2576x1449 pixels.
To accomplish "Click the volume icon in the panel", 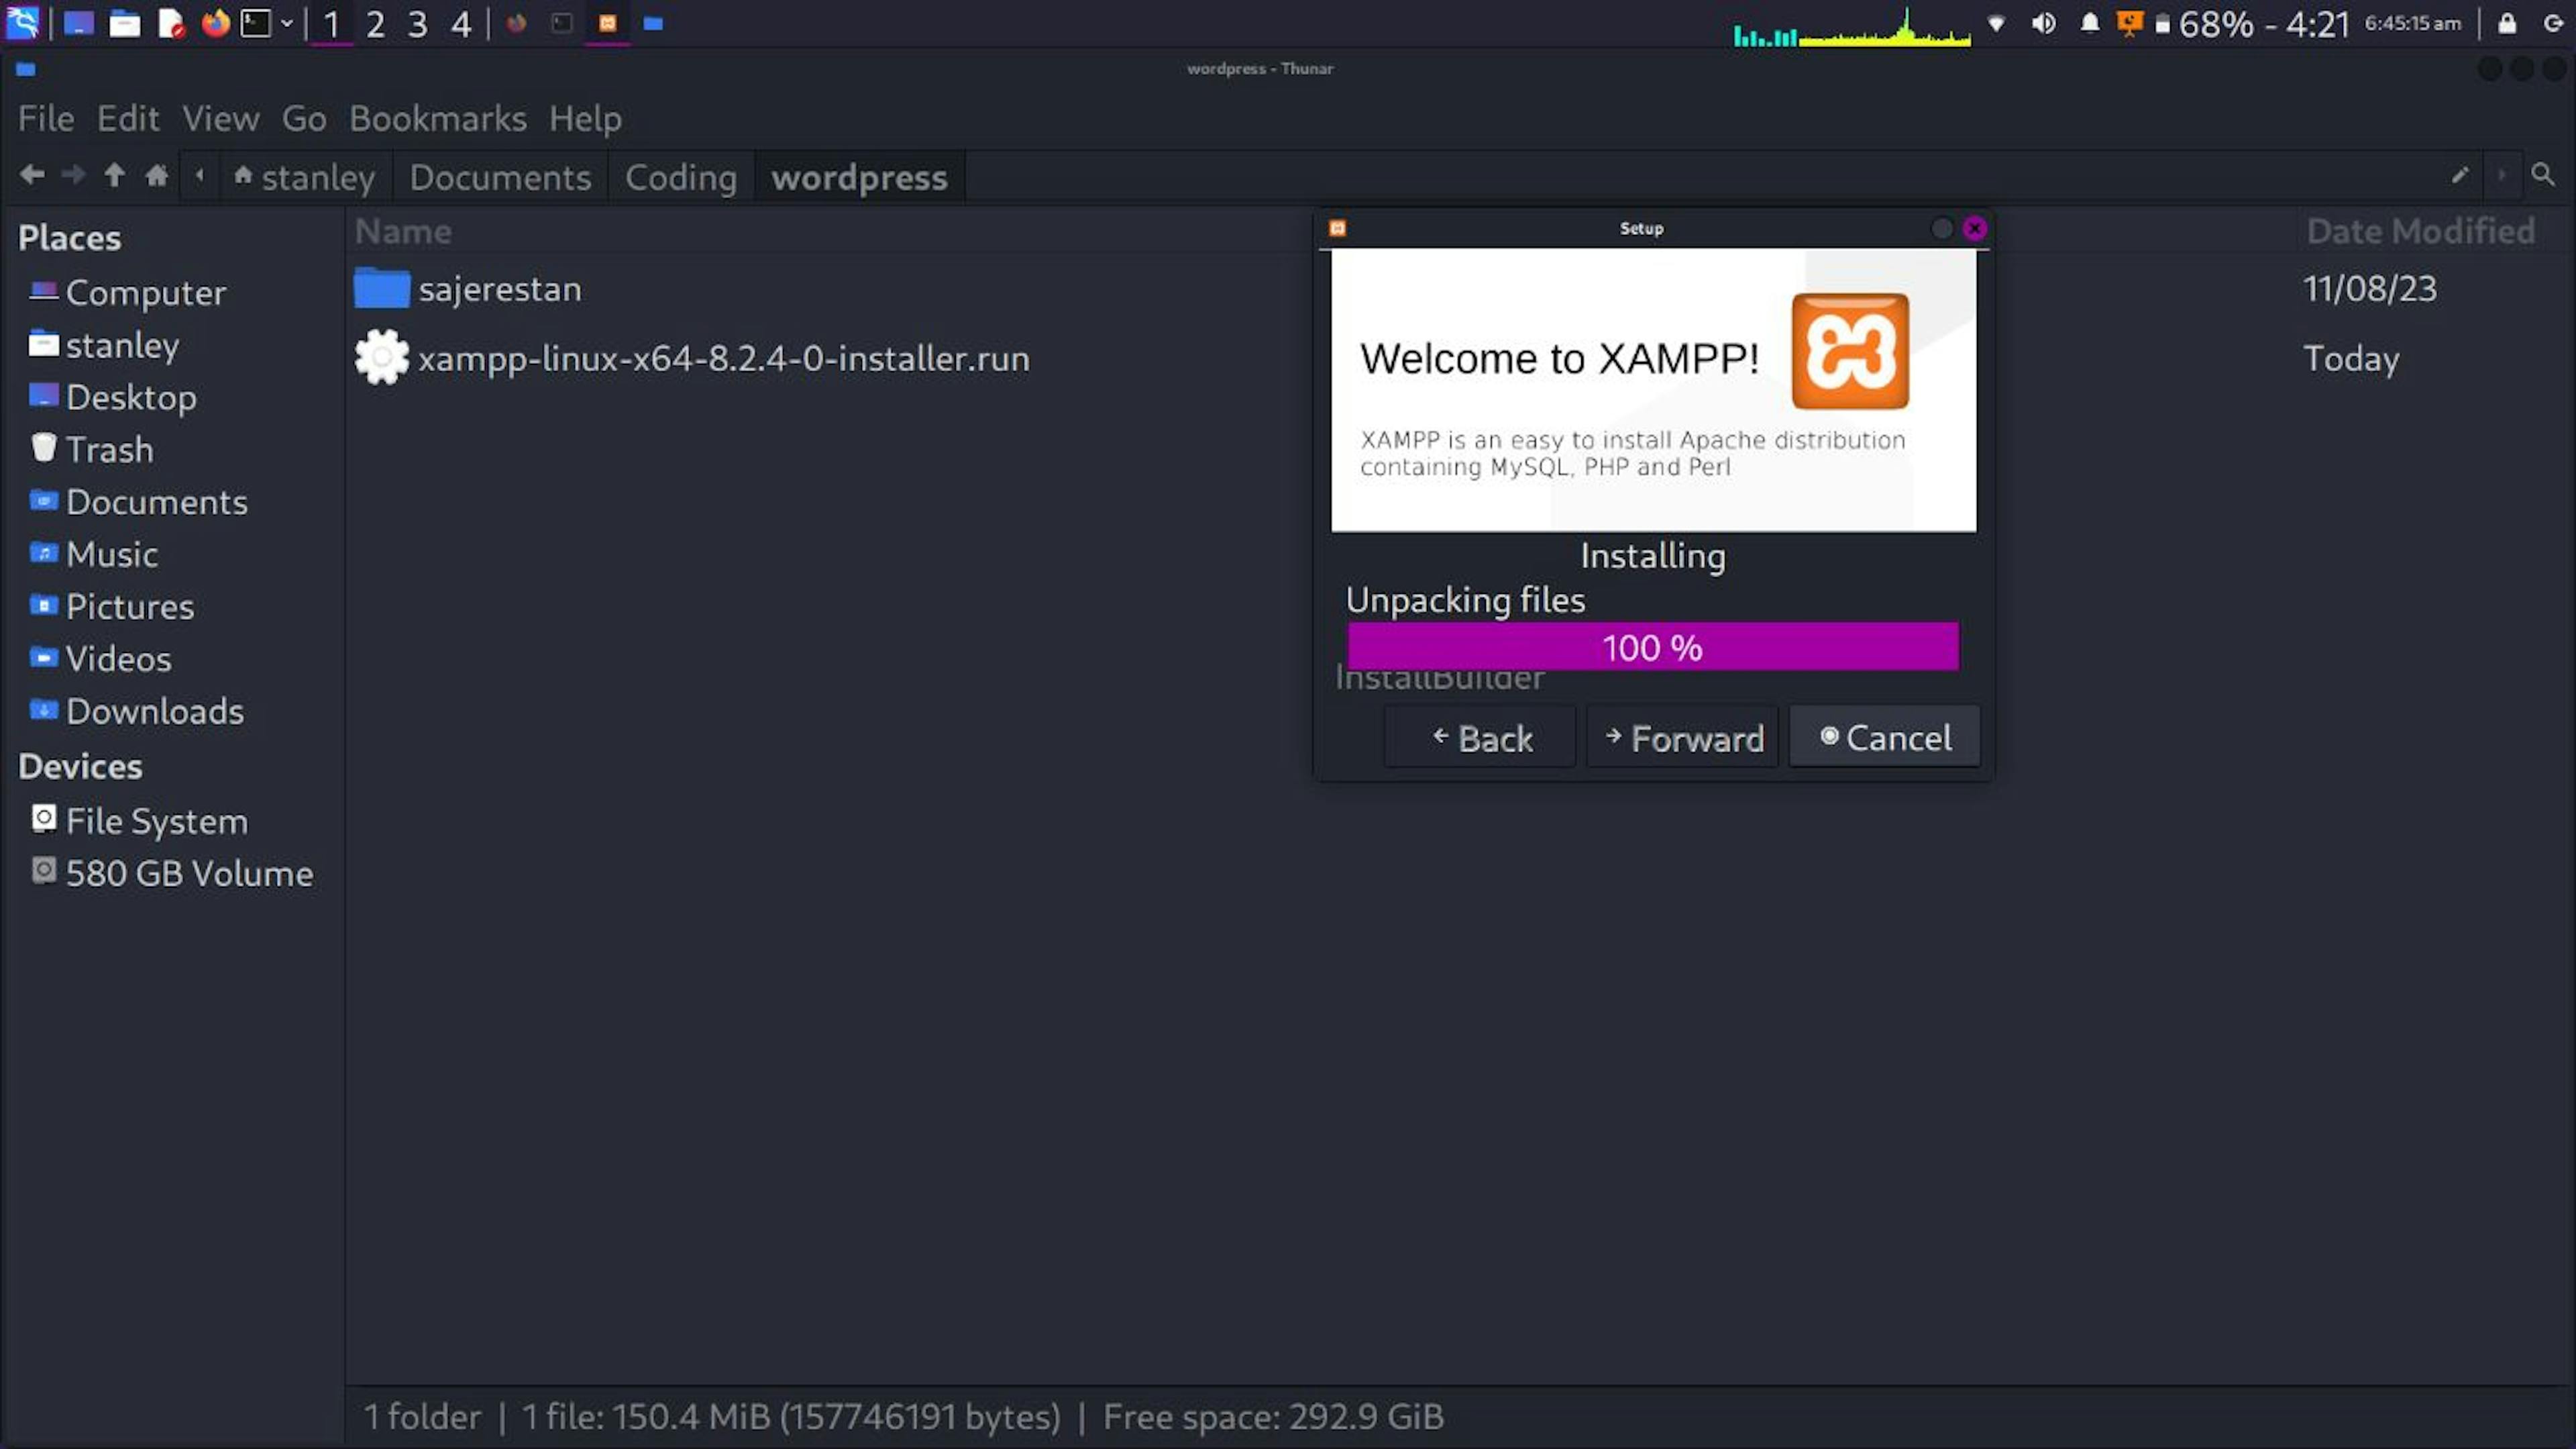I will point(2044,24).
